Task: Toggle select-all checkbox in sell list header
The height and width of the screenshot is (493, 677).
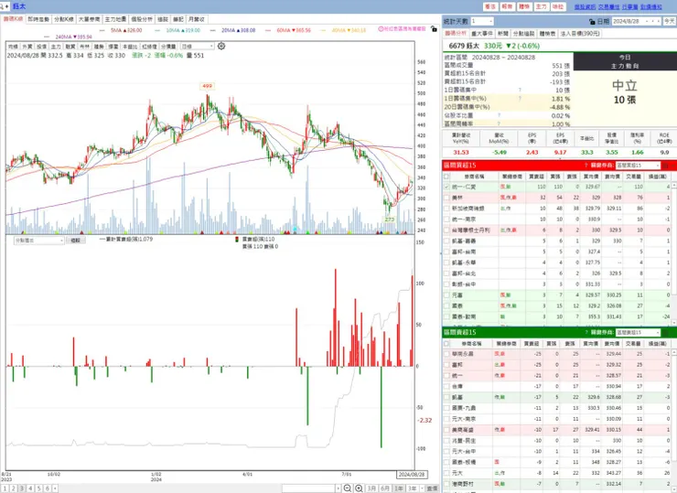Action: tap(446, 344)
